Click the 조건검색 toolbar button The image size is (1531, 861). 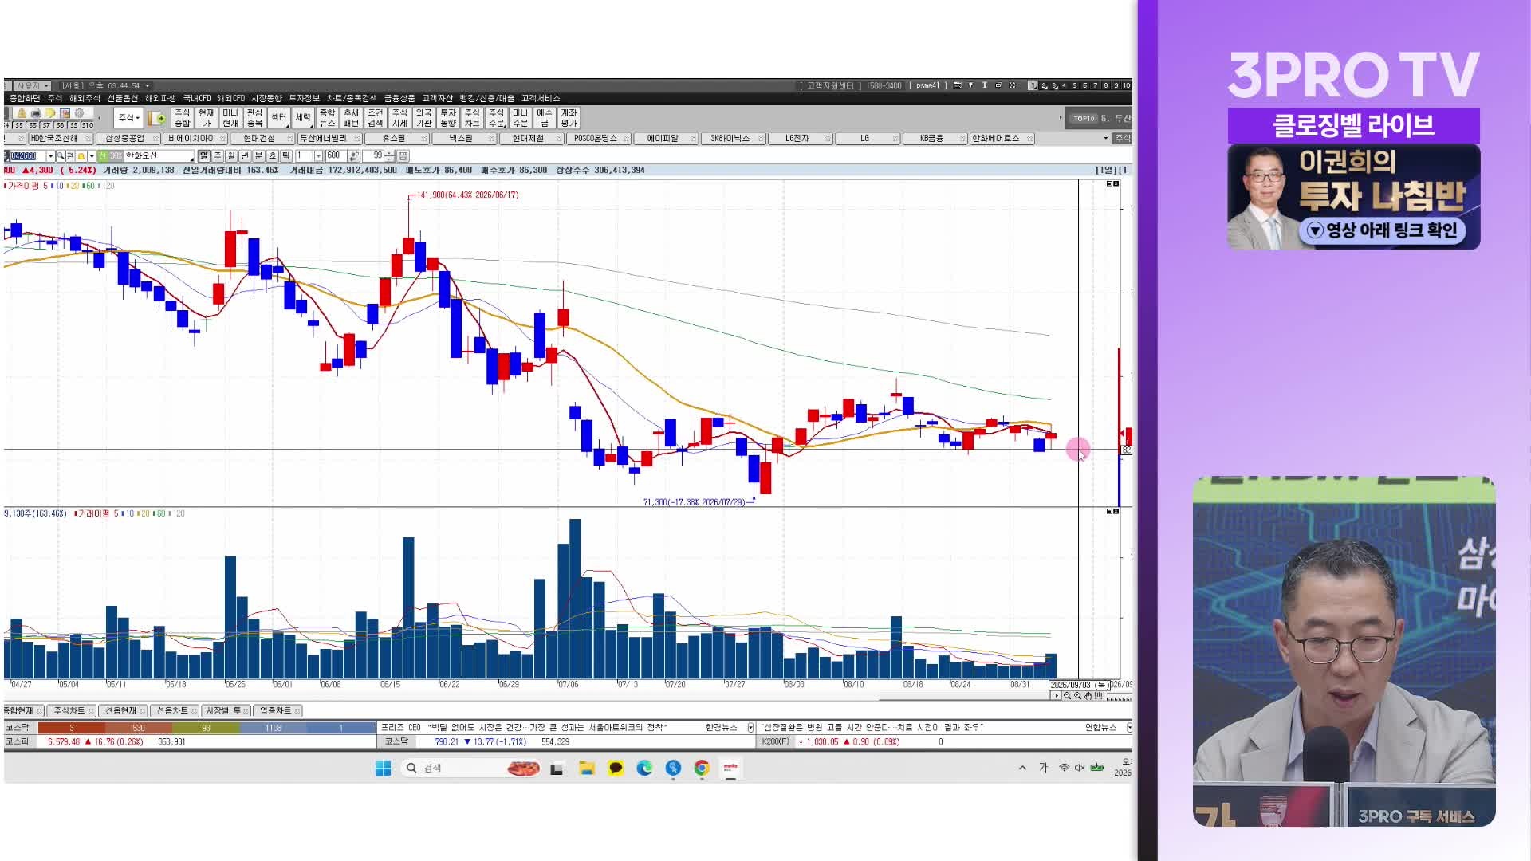[376, 118]
